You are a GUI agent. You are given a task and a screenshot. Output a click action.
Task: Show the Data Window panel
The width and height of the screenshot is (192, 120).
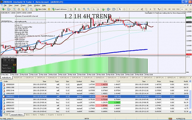coord(19,9)
